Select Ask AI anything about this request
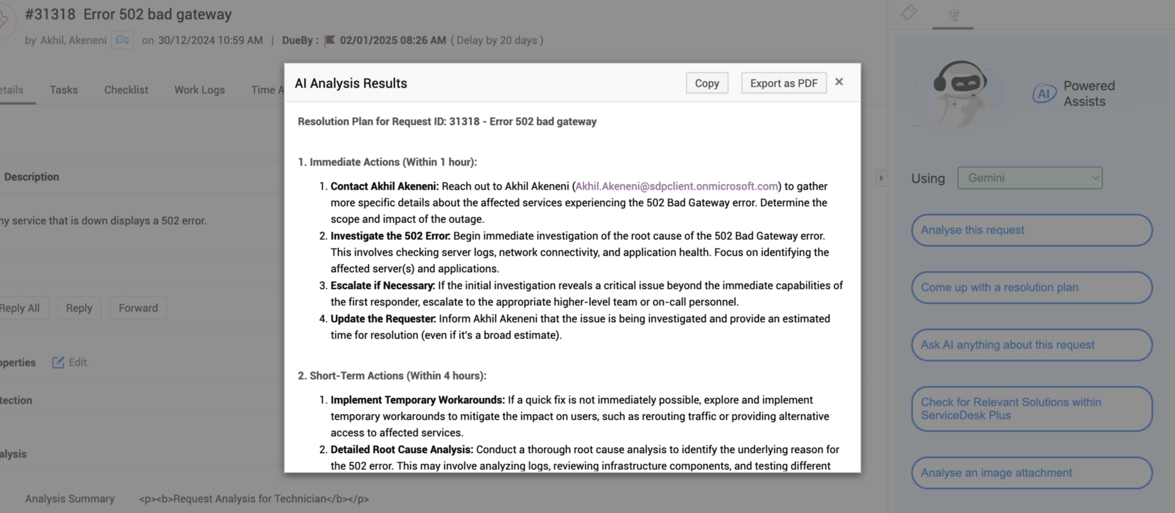 [x=1032, y=345]
